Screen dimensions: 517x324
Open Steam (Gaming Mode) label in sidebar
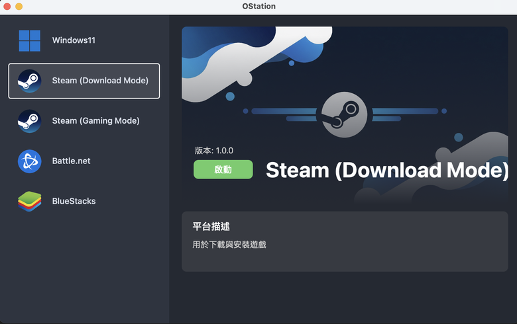point(96,121)
